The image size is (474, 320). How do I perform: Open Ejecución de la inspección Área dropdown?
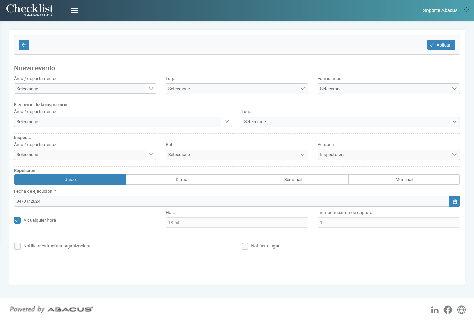[123, 122]
